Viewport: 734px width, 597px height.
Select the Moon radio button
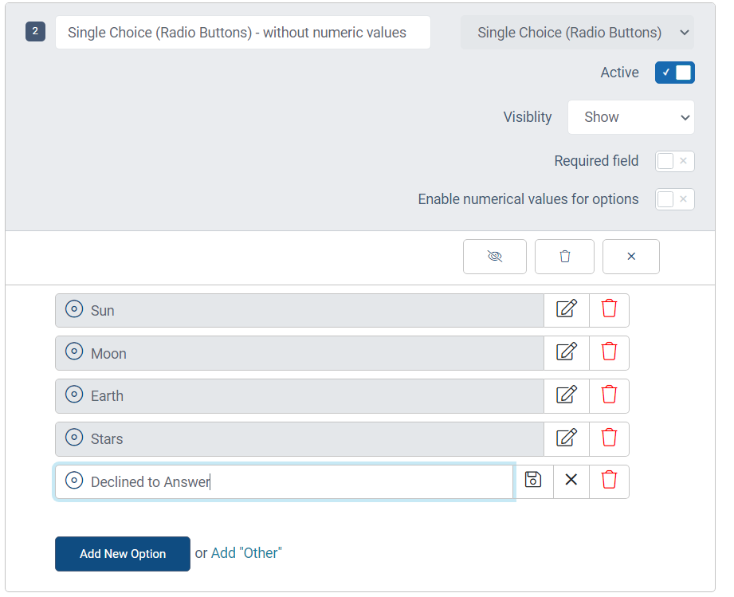(x=74, y=352)
